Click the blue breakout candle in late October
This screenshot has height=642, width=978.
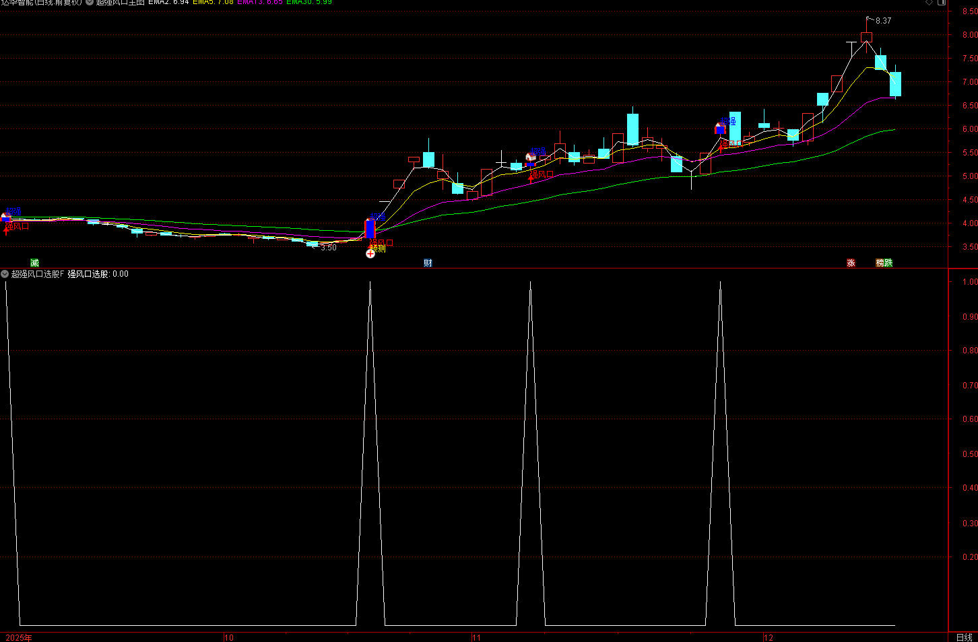(370, 229)
